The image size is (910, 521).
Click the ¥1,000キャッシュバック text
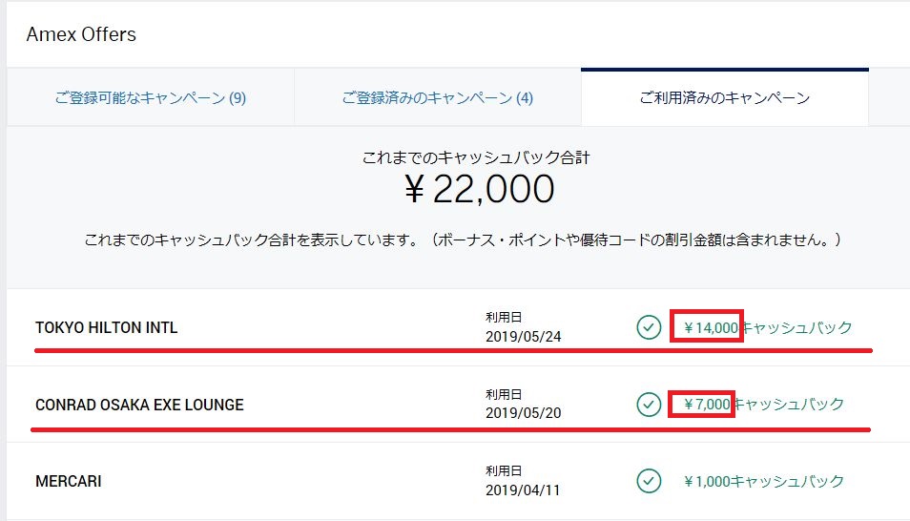tap(763, 480)
